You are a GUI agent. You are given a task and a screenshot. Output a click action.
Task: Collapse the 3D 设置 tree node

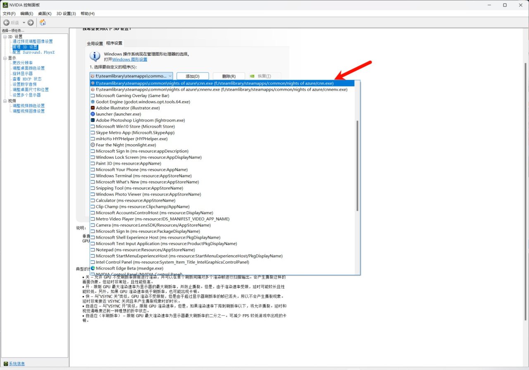(x=5, y=37)
